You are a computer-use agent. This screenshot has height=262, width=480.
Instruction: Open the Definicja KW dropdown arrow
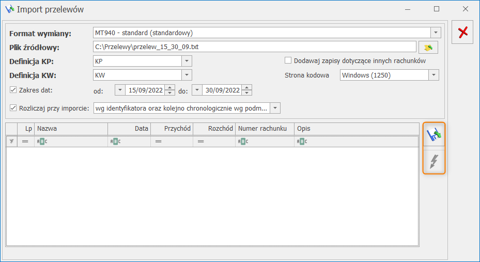(187, 75)
